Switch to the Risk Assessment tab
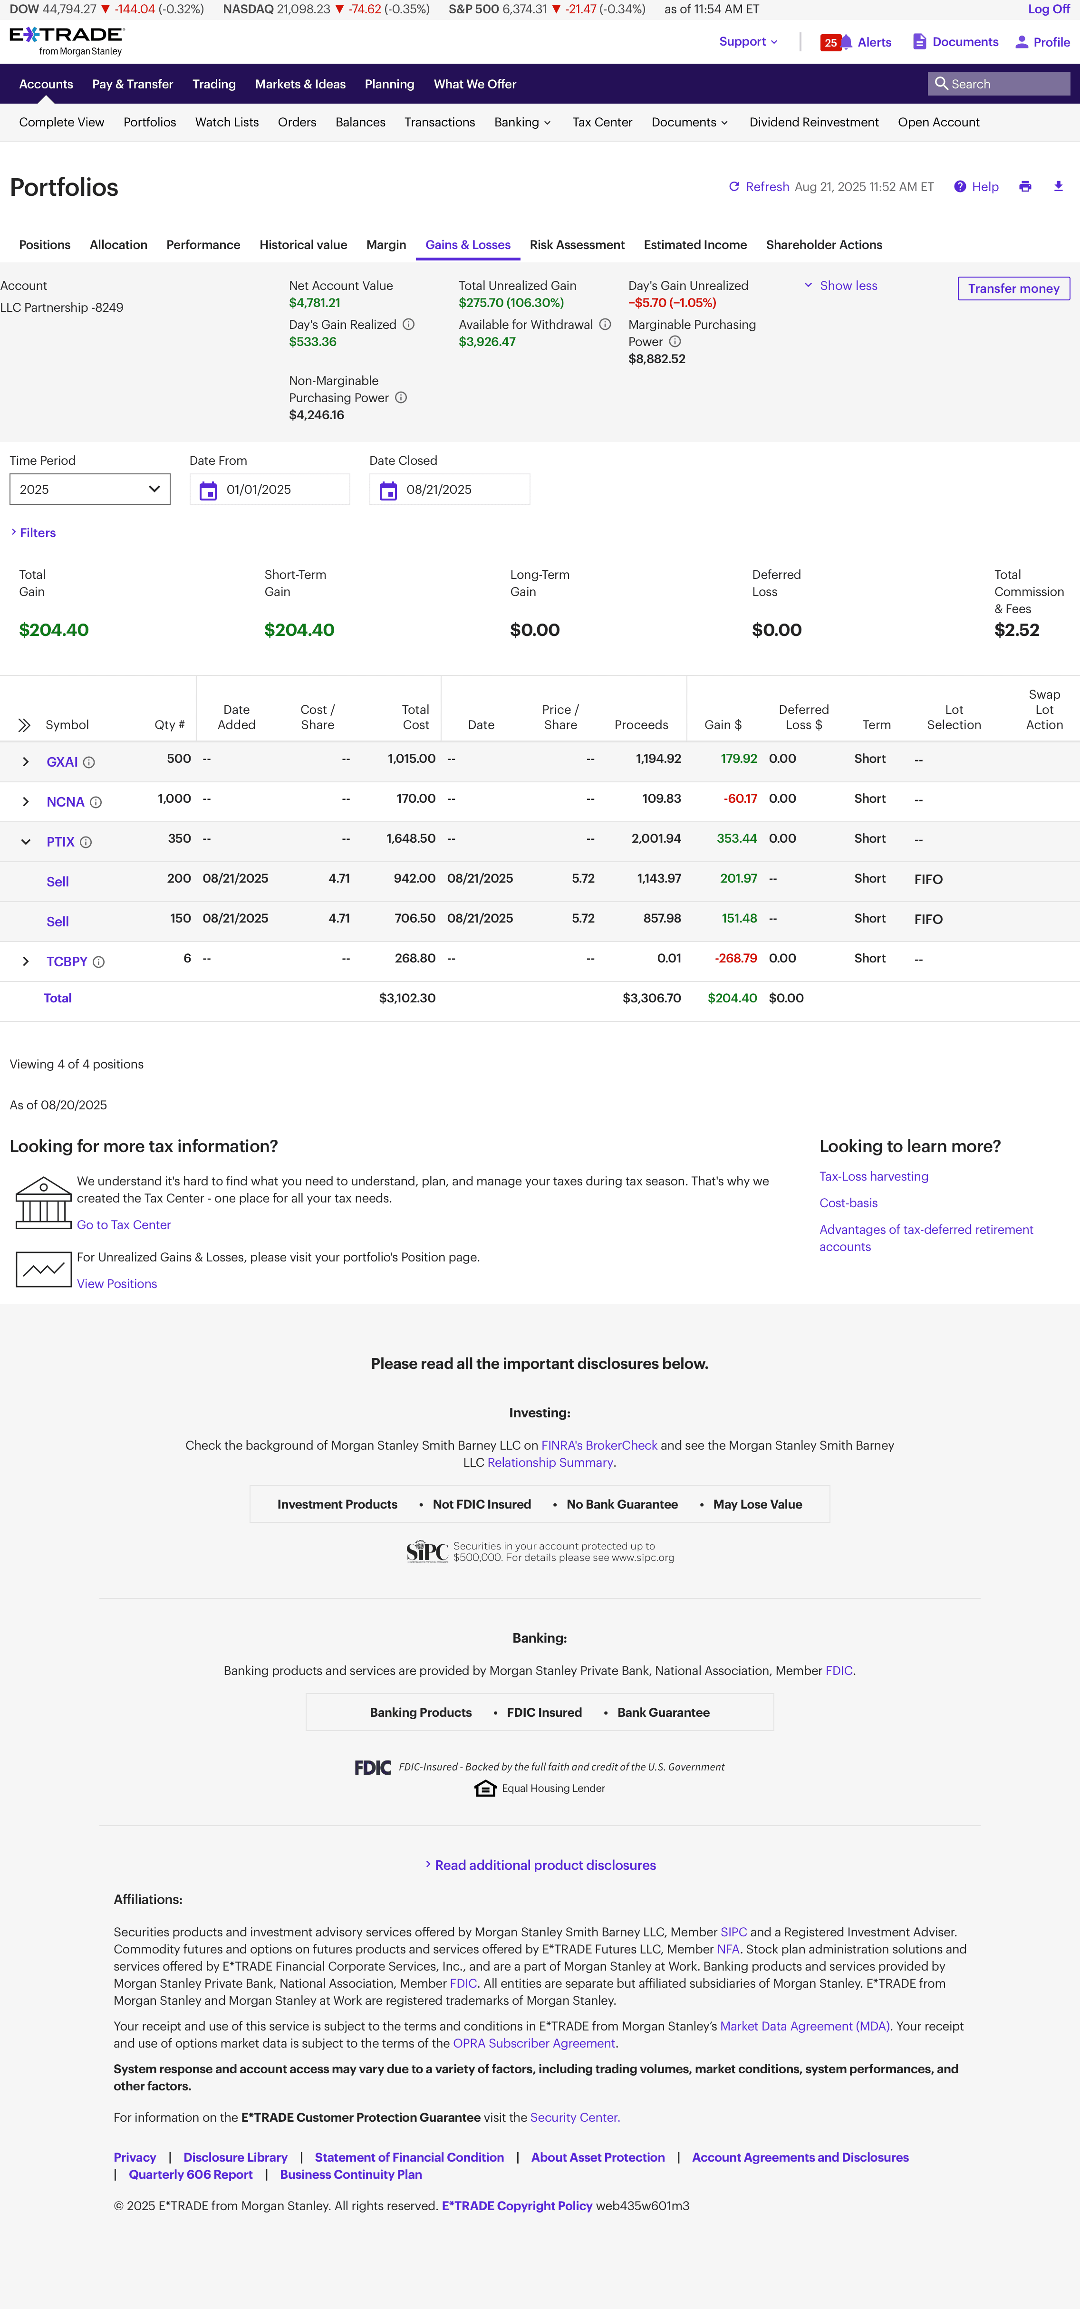The image size is (1080, 2309). [x=576, y=245]
